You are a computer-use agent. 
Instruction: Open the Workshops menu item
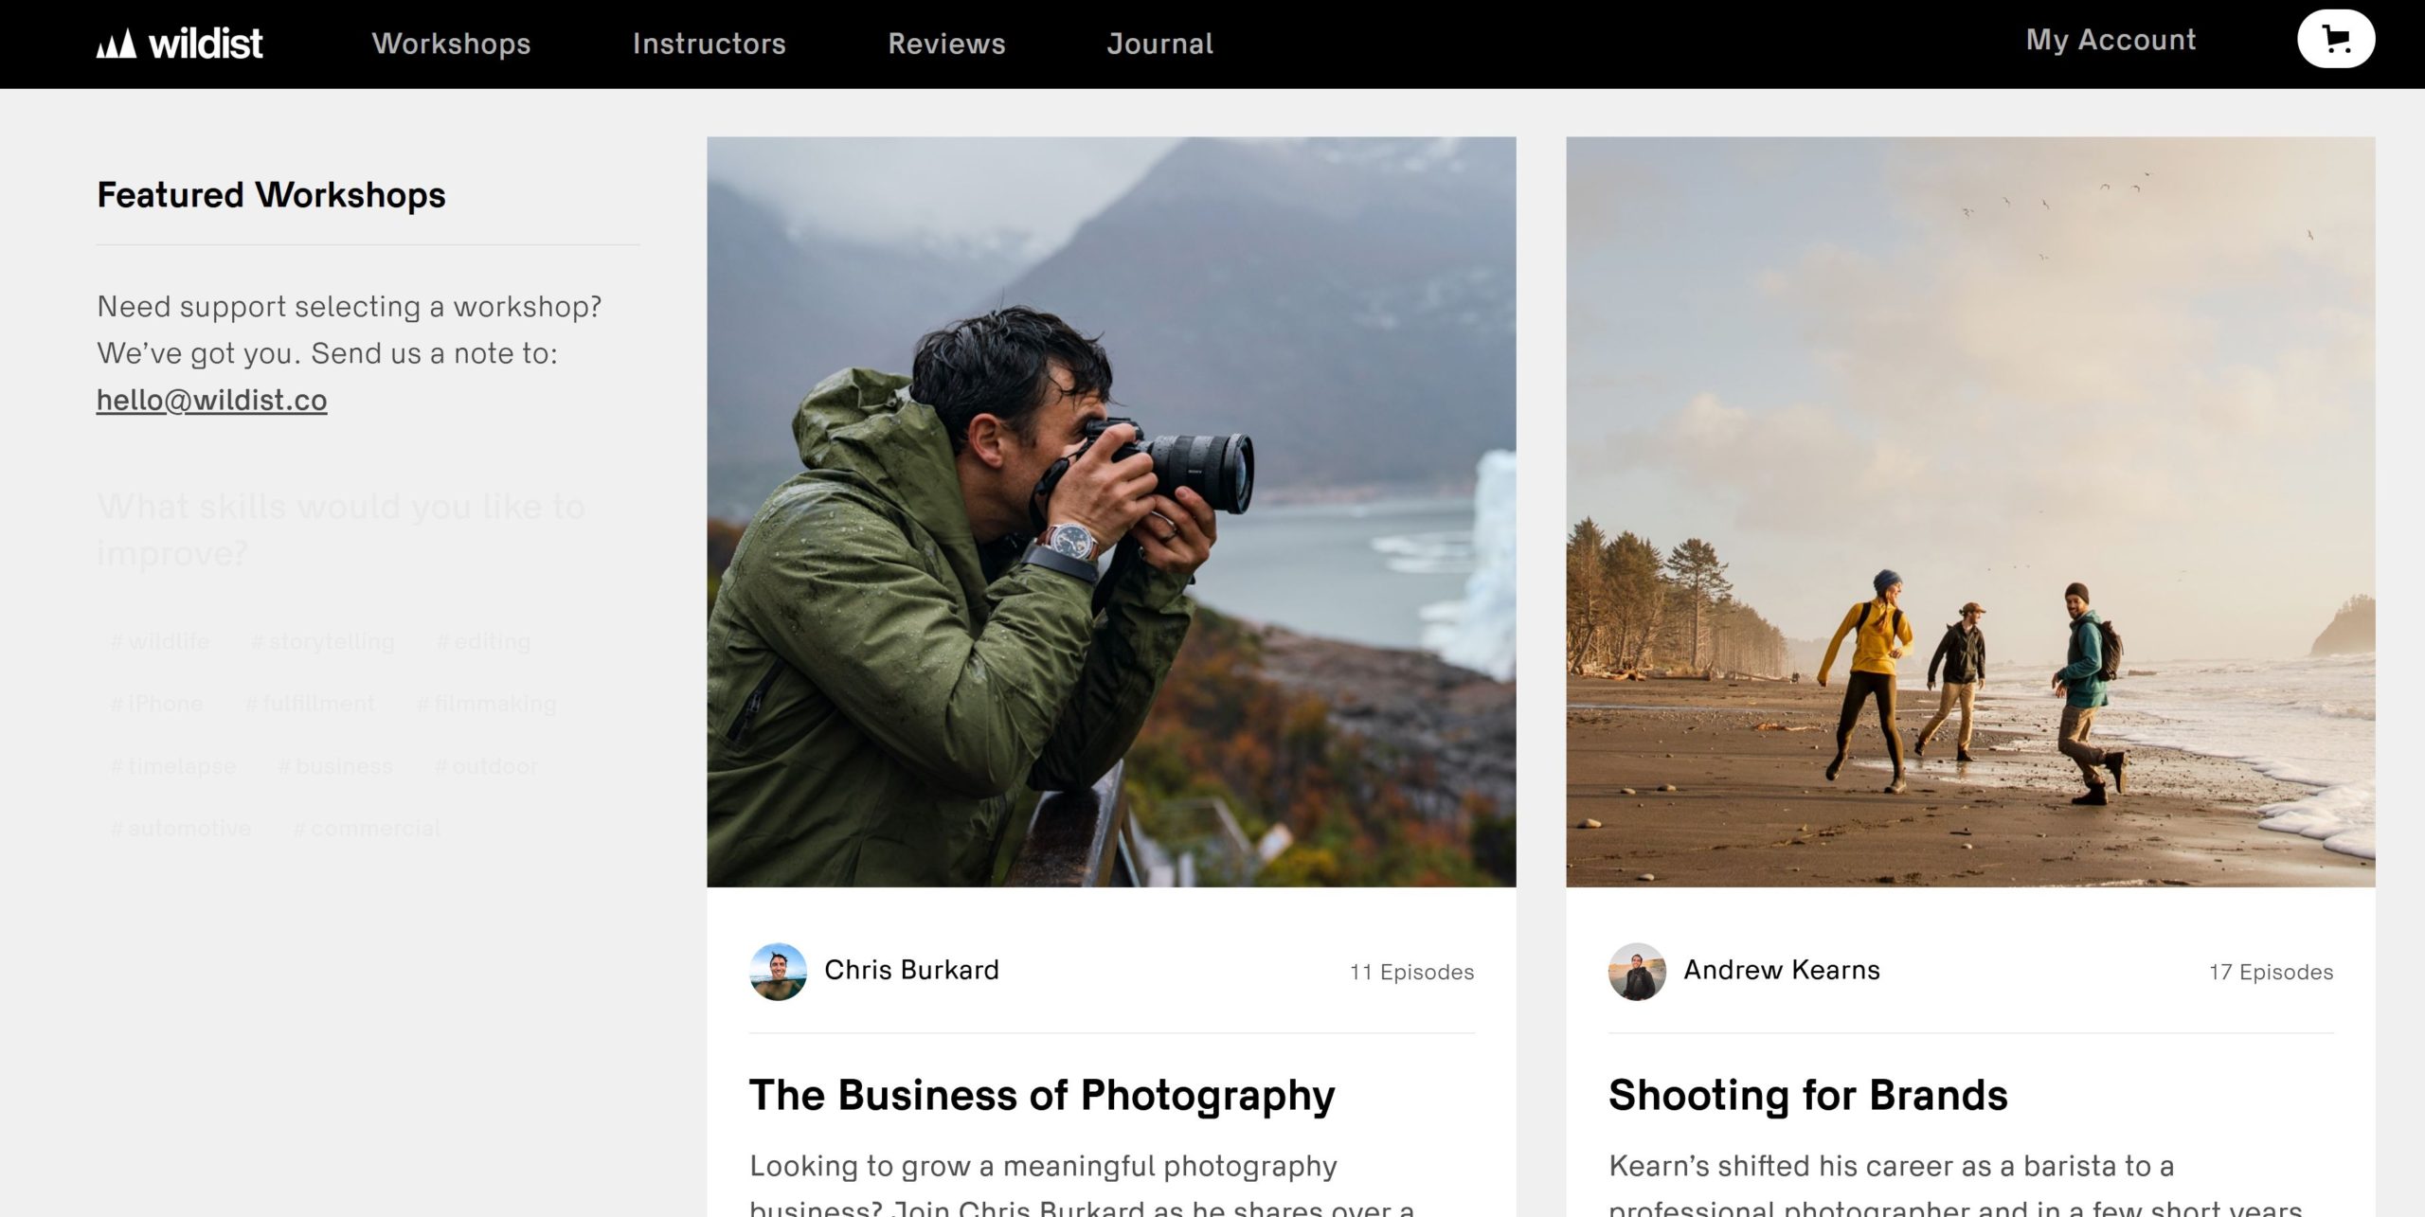pyautogui.click(x=451, y=44)
